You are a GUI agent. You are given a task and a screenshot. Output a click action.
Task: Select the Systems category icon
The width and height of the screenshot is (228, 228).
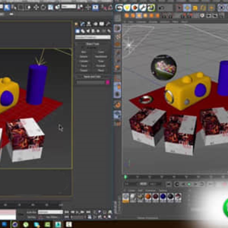[108, 31]
